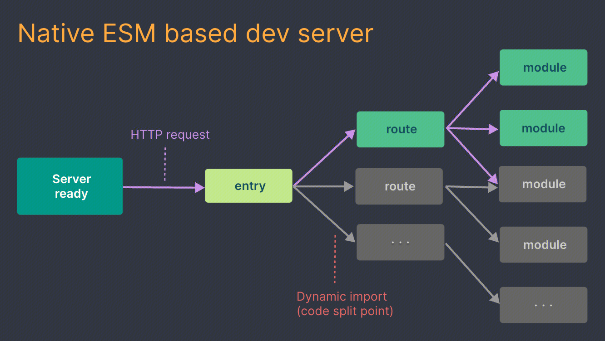The height and width of the screenshot is (341, 605).
Task: Click the gray arrowhead entering gray route
Action: click(349, 186)
